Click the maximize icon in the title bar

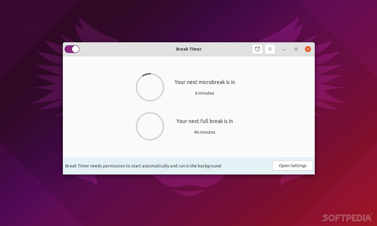(296, 49)
